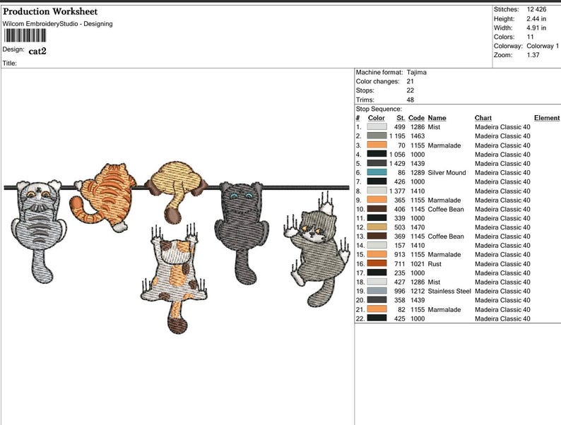561x425 pixels.
Task: Click the 'Stop Sequence:' label
Action: 379,109
